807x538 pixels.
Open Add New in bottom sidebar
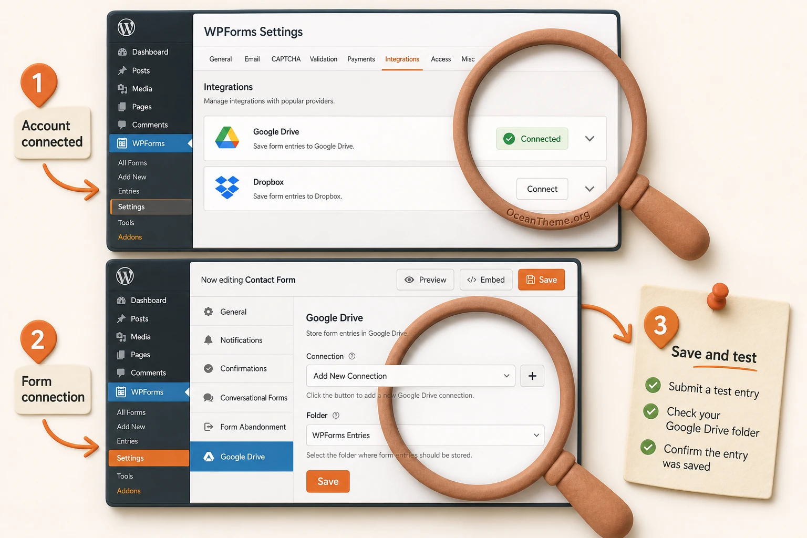pos(131,427)
